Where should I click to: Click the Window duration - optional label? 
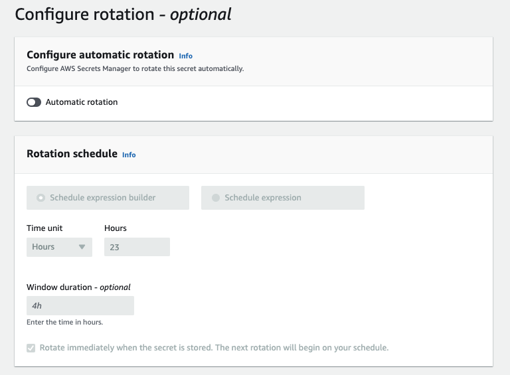(78, 287)
